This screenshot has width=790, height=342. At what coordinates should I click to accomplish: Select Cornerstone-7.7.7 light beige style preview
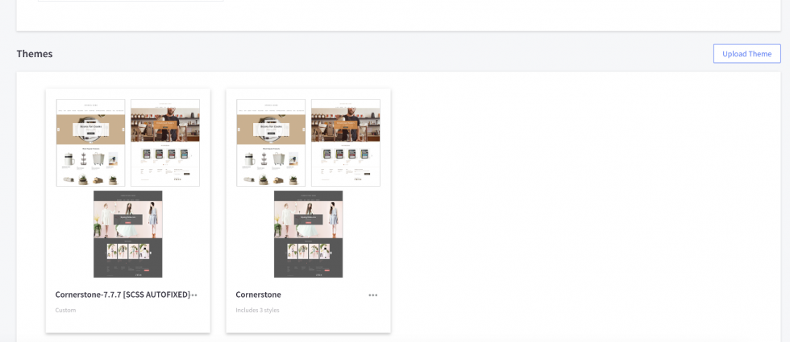[x=90, y=142]
